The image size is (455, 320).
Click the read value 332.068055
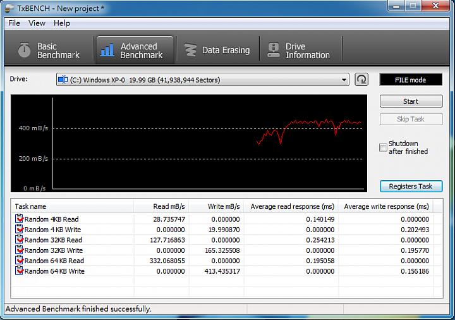coord(167,261)
